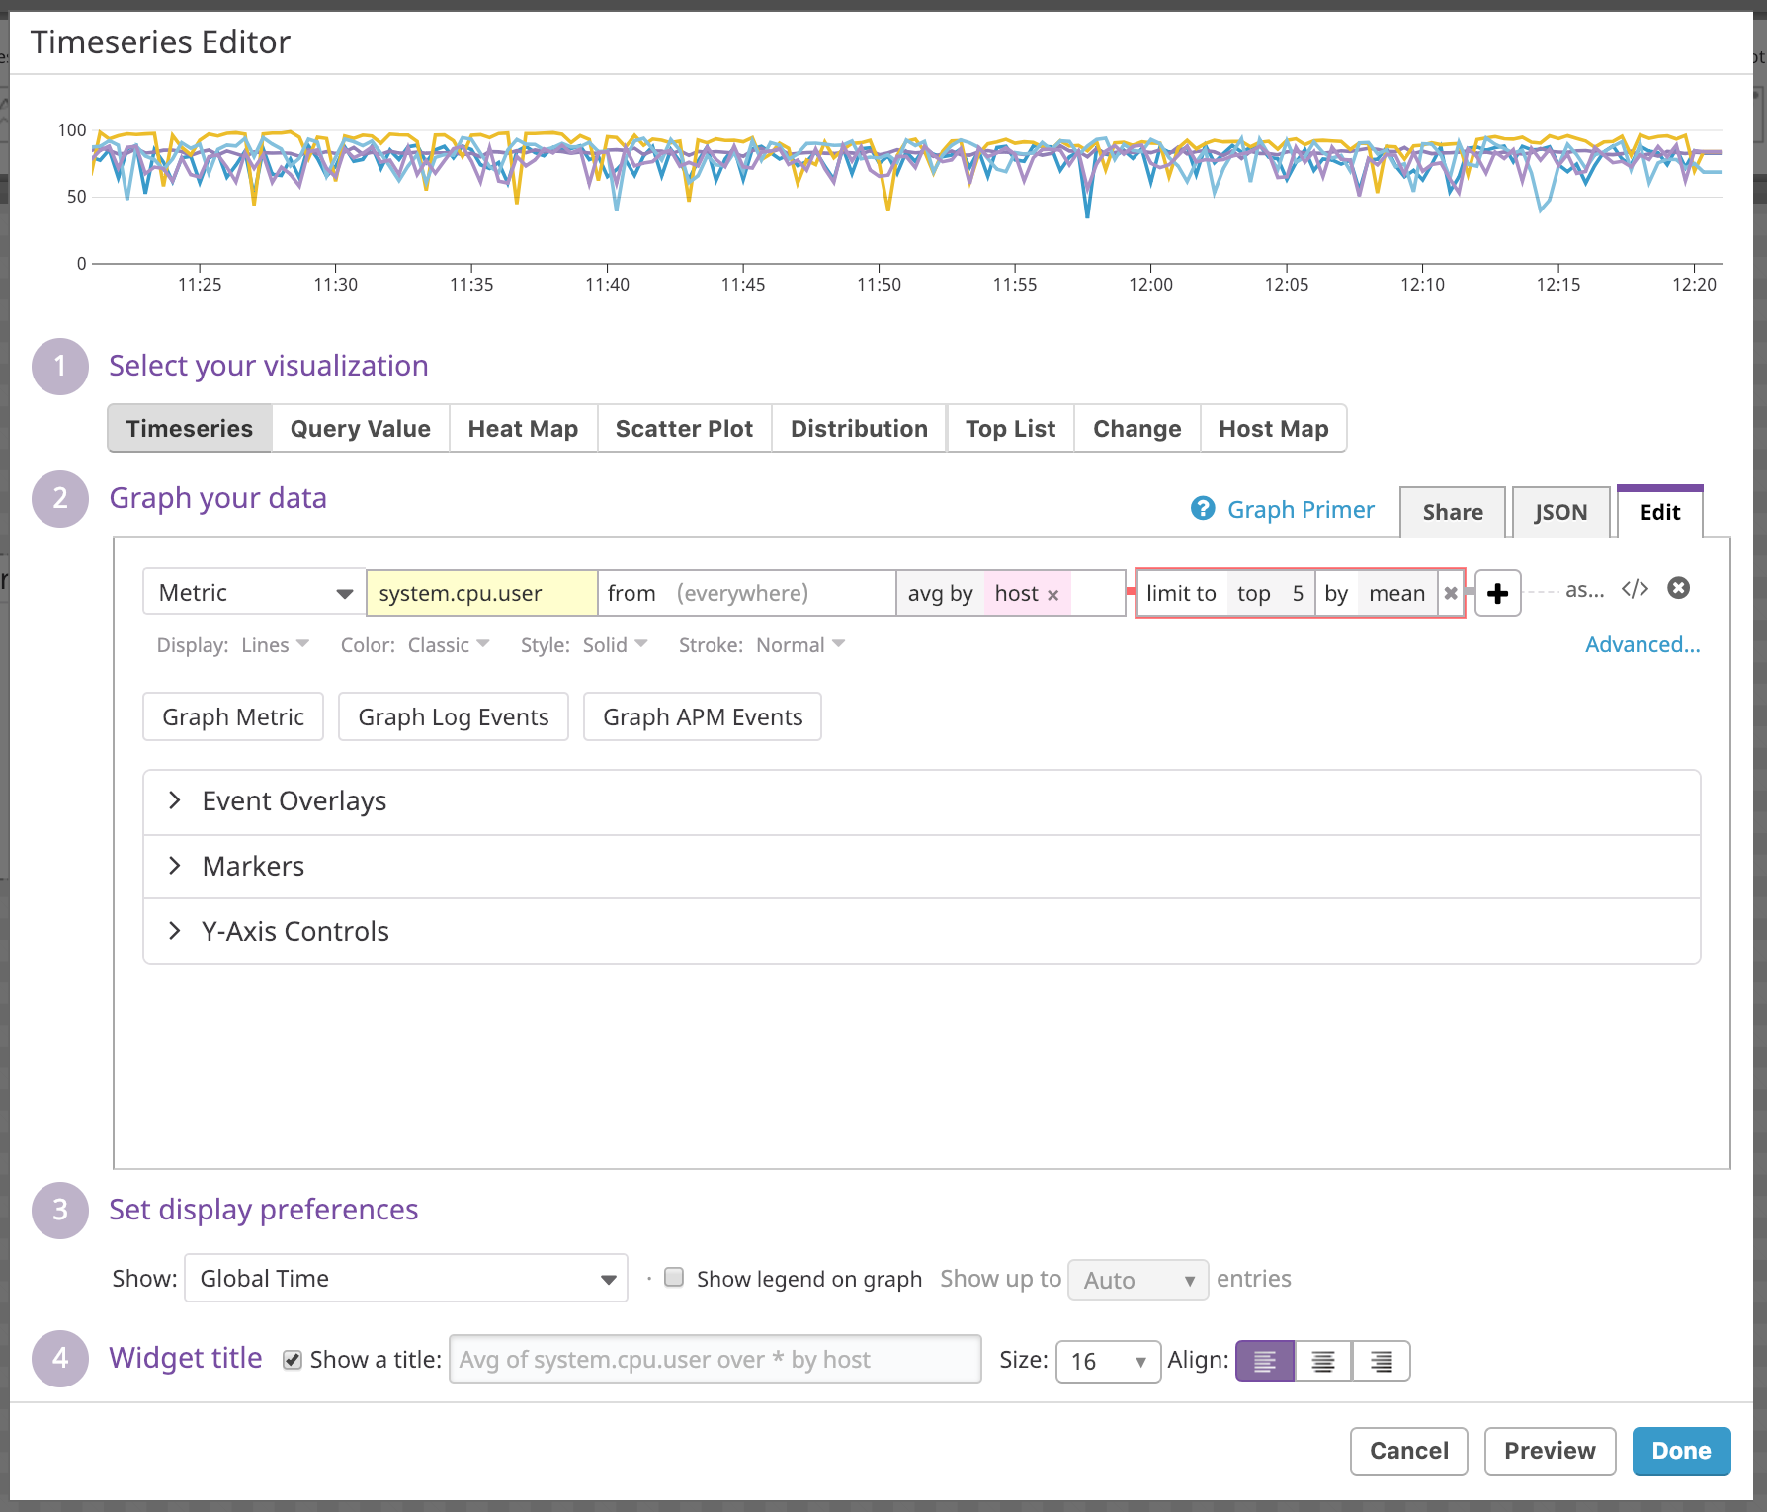Open the code editor brackets icon
The height and width of the screenshot is (1512, 1767).
1635,589
